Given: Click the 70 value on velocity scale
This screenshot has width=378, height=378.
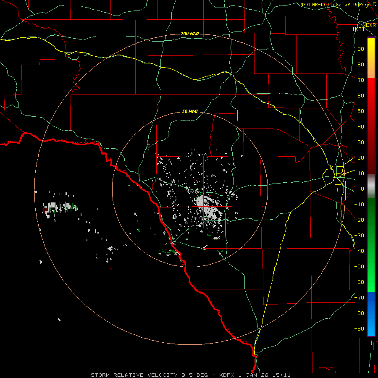Looking at the screenshot, I should 361,80.
